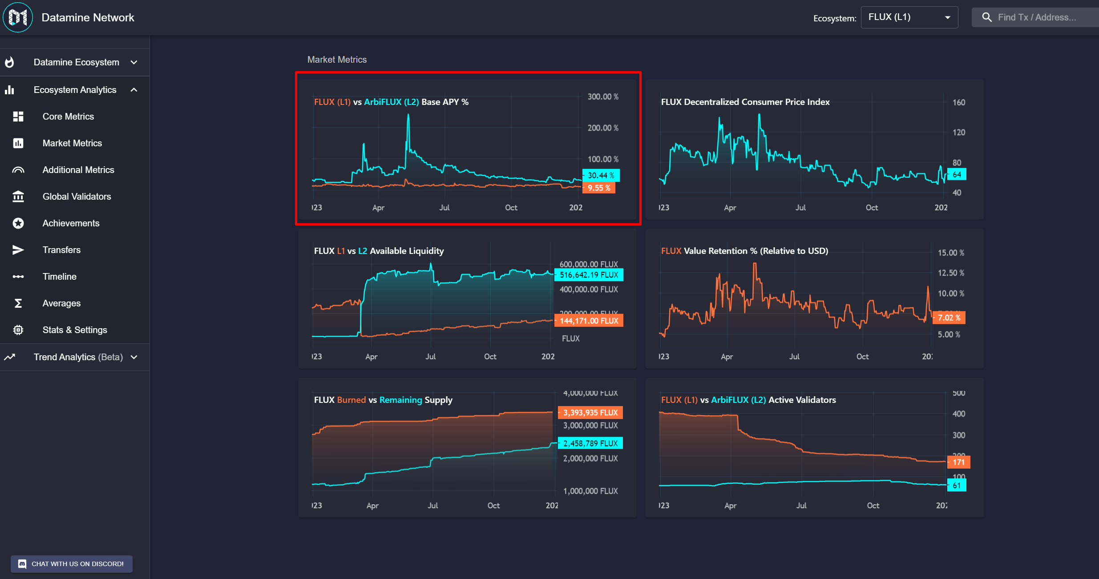Click the Achievements star badge icon
Viewport: 1099px width, 579px height.
pos(18,223)
